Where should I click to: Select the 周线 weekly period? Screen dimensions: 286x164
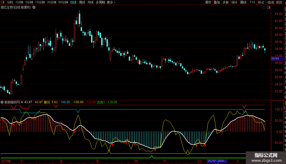click(x=82, y=2)
